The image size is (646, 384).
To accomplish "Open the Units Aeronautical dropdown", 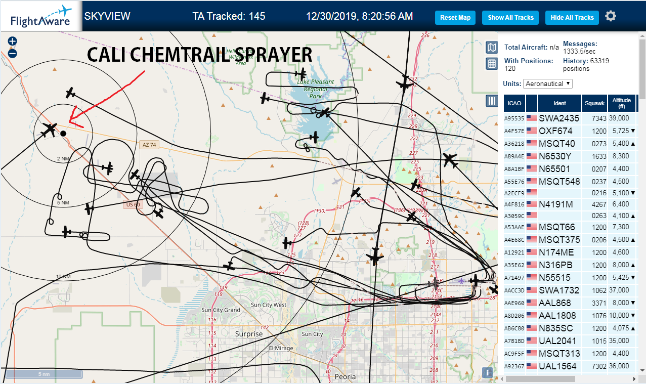I will (548, 83).
